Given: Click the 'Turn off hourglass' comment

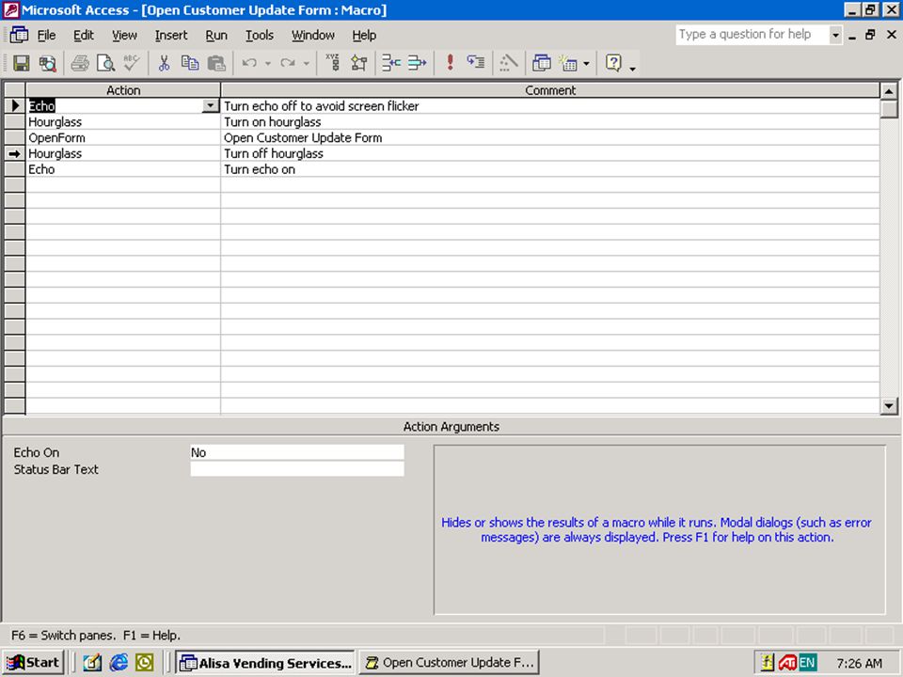Looking at the screenshot, I should 274,153.
